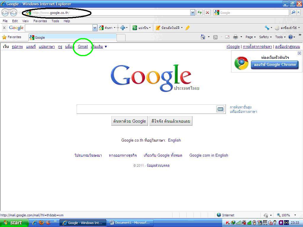The width and height of the screenshot is (303, 227).
Task: Click the Home icon in command bar
Action: point(203,37)
